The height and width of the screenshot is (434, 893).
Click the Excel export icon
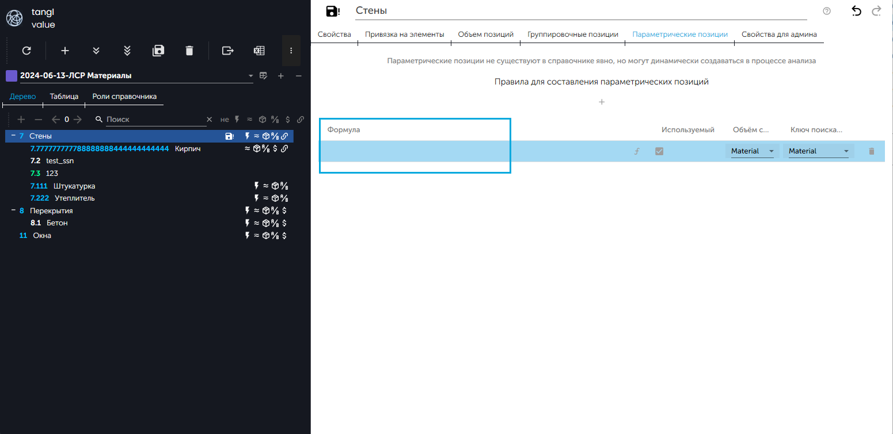(259, 51)
